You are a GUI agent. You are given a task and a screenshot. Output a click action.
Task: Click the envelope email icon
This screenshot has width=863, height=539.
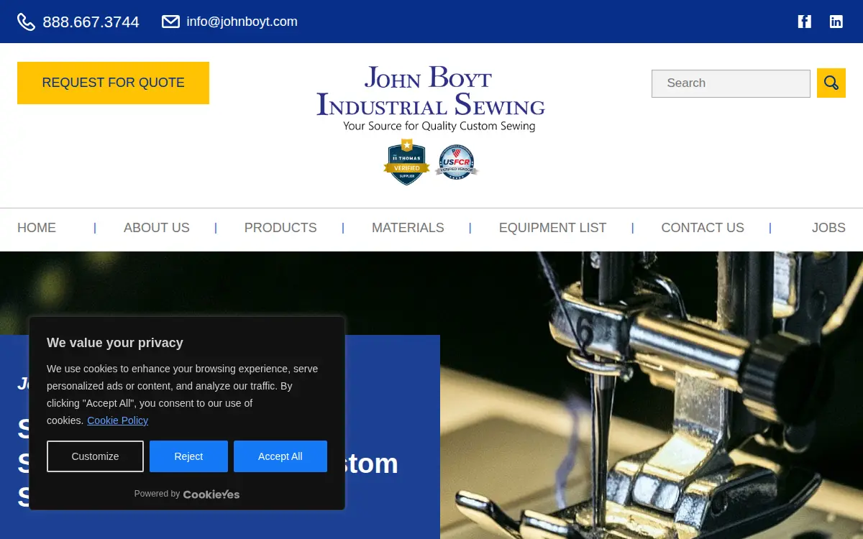point(170,22)
